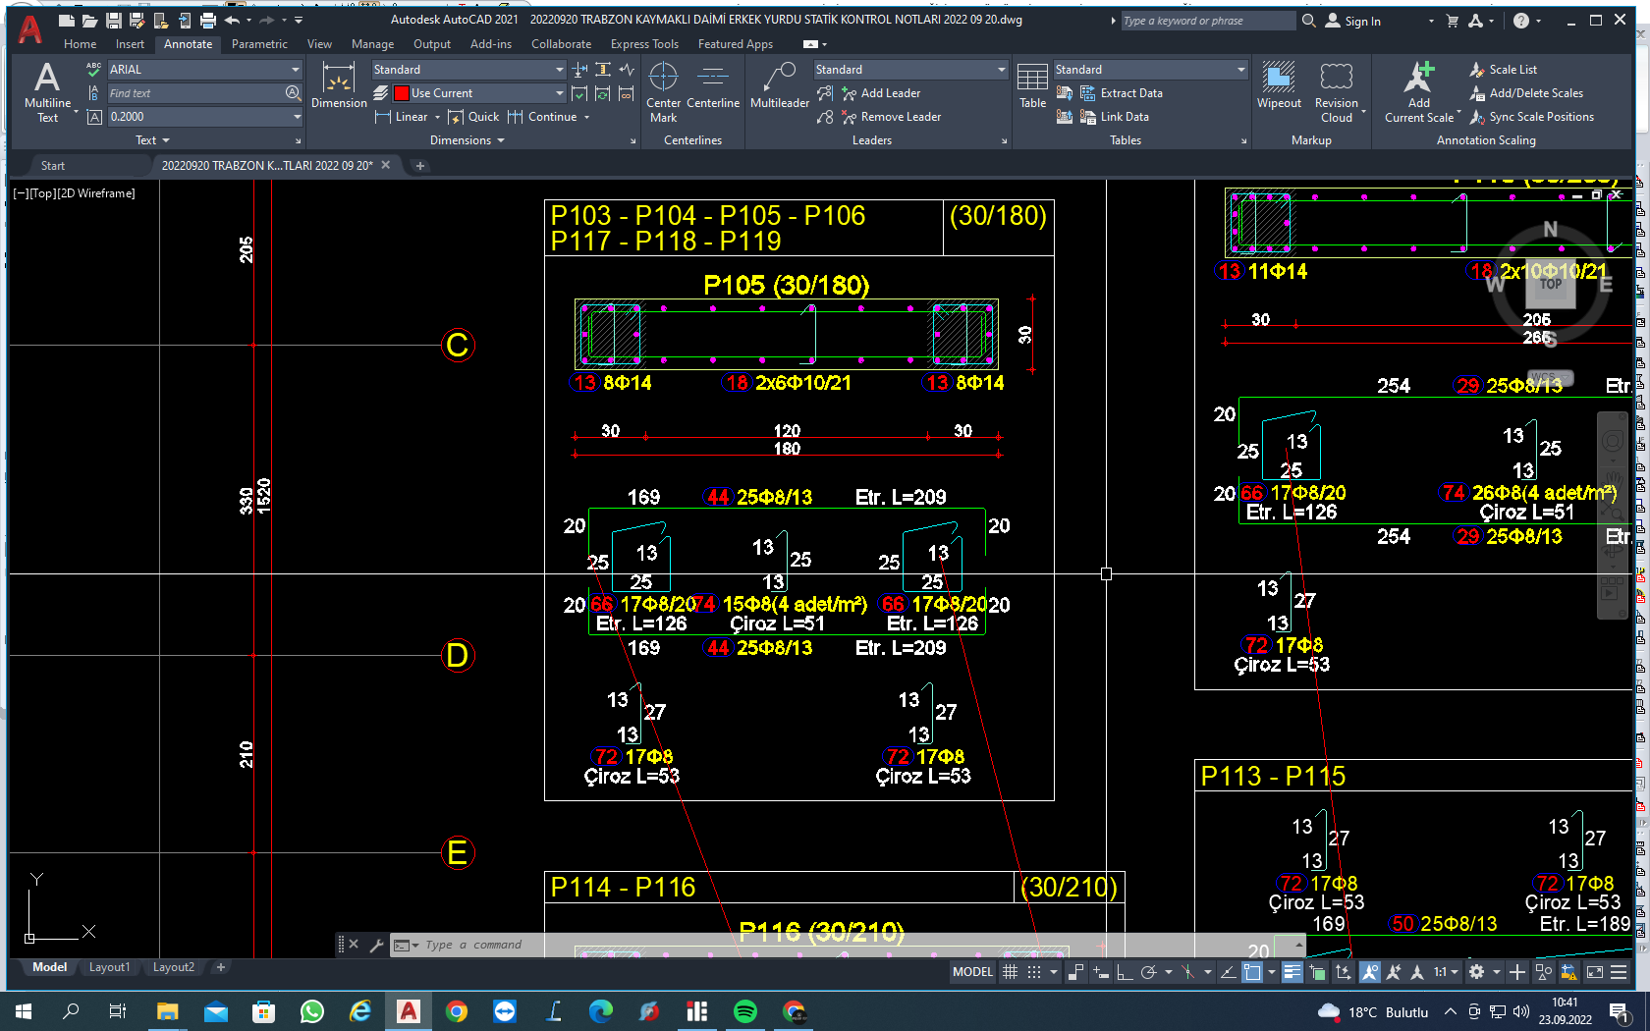Expand the Text panel

coord(152,140)
